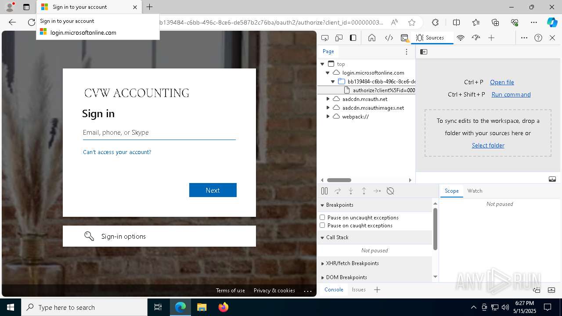This screenshot has width=562, height=316.
Task: Open the DevTools Welcome home tab
Action: 372,38
